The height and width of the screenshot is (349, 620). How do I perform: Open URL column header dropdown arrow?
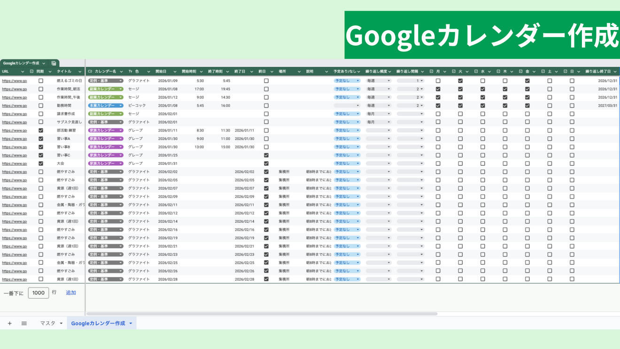coord(23,72)
